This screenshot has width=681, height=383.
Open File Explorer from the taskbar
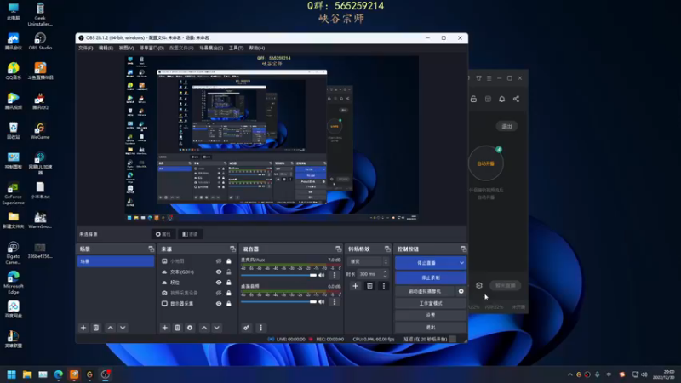coord(27,374)
